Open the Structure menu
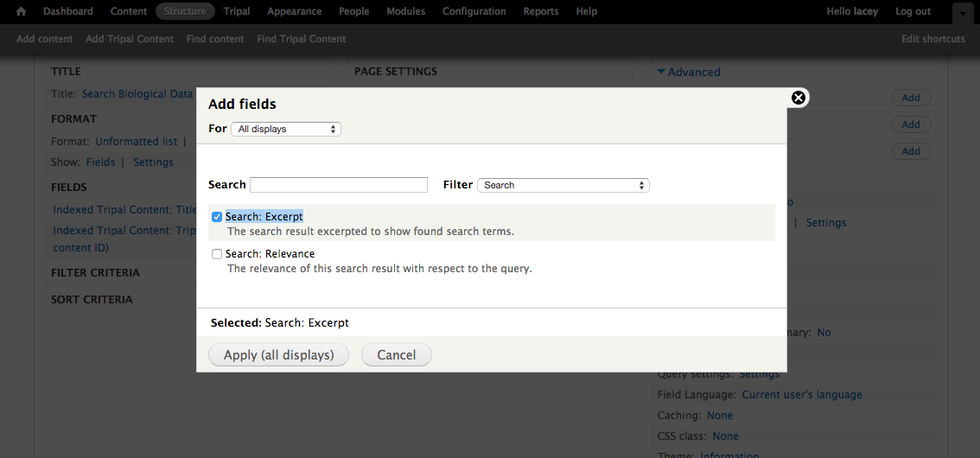 coord(185,11)
